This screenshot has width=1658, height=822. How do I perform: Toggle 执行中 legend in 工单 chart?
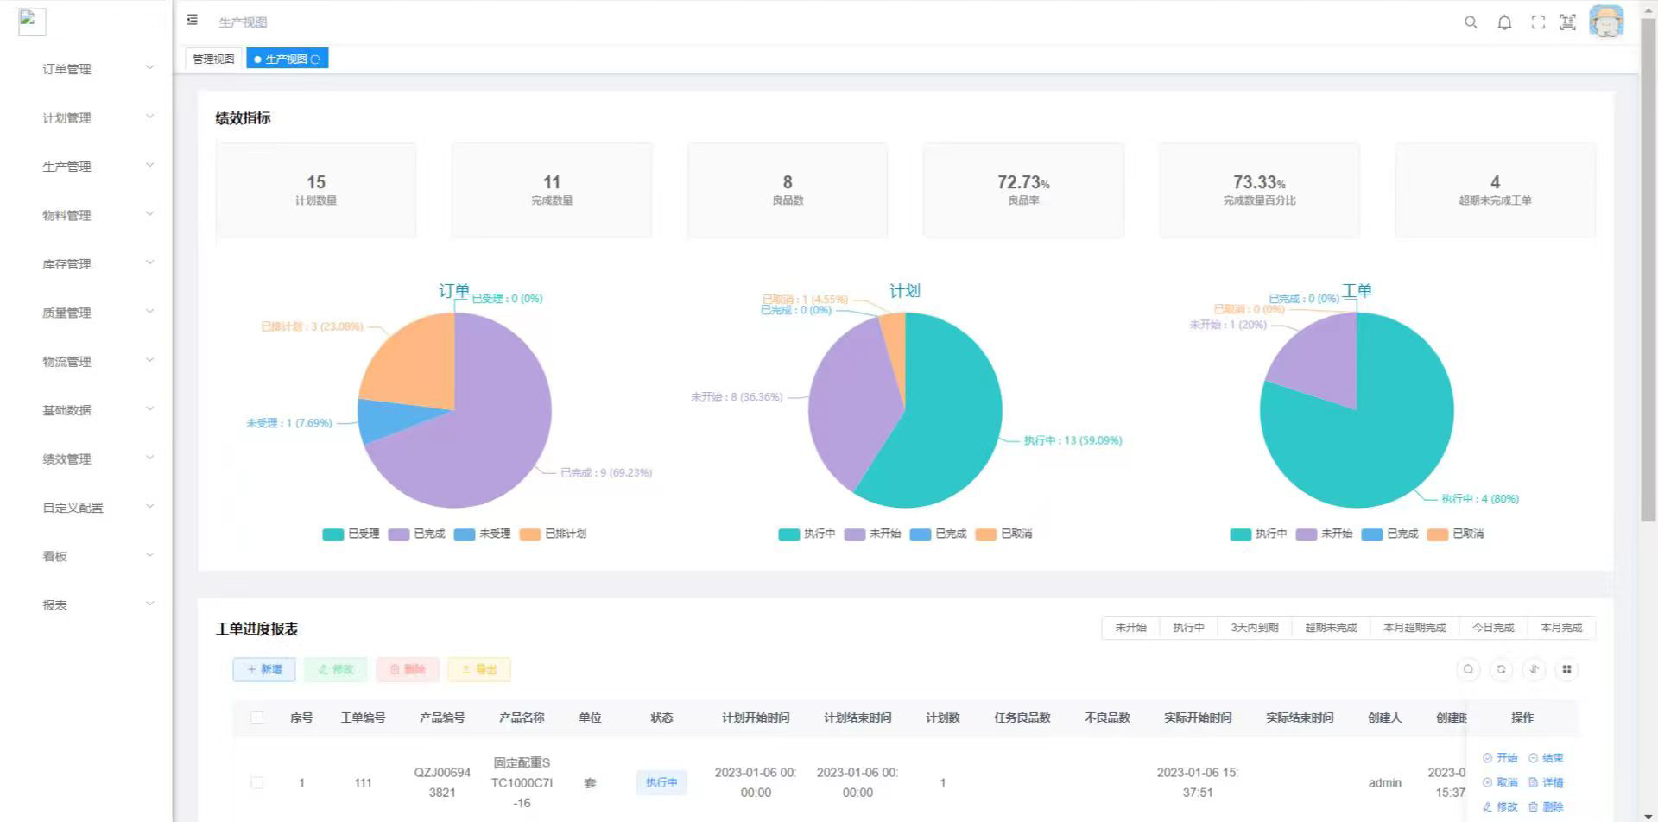click(x=1258, y=534)
